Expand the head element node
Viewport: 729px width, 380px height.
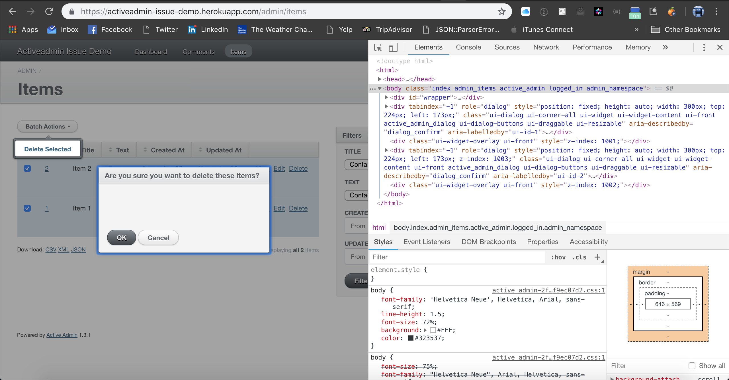click(x=380, y=79)
